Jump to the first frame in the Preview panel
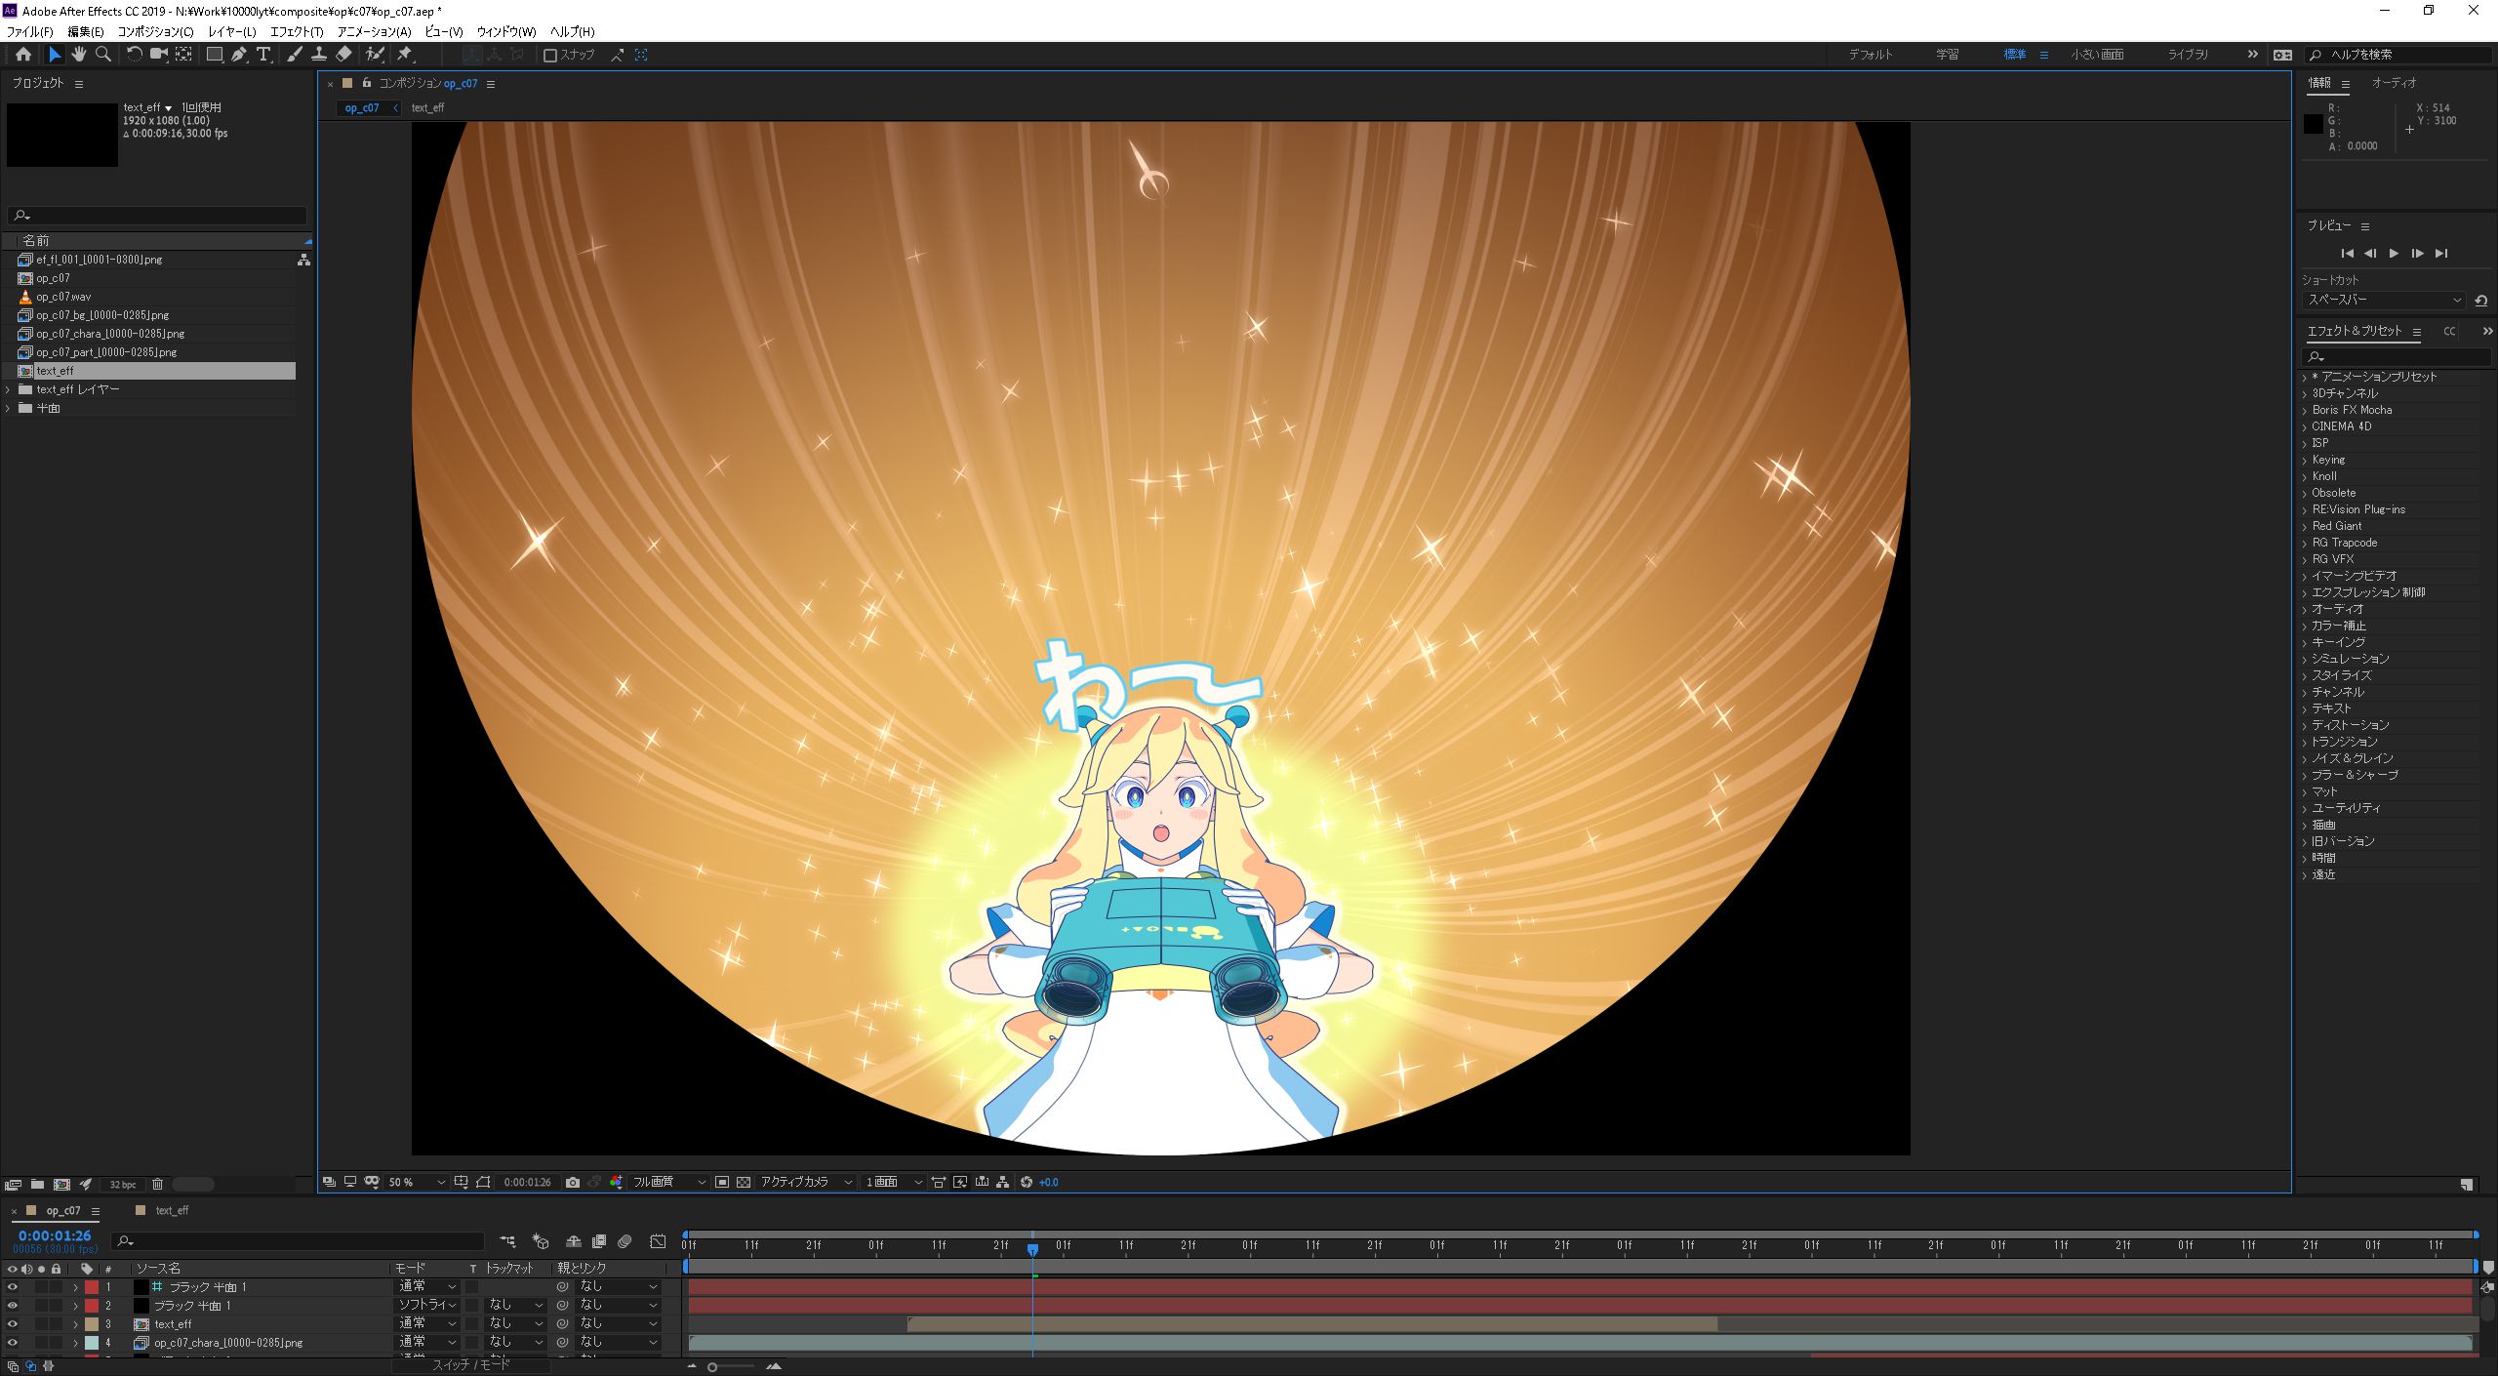 coord(2347,254)
